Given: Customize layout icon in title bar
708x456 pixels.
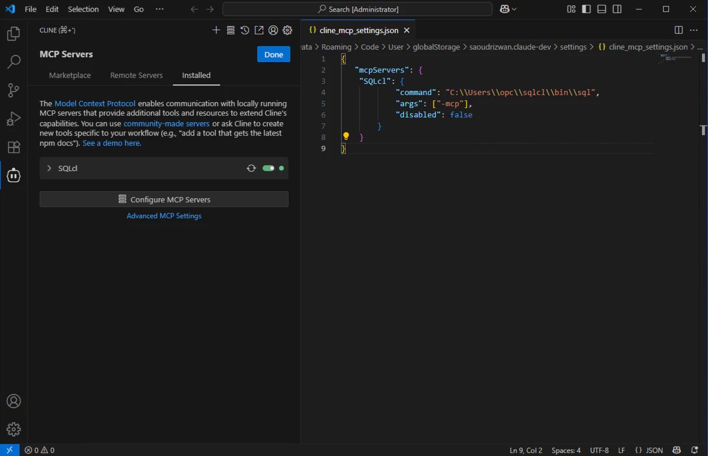Looking at the screenshot, I should tap(571, 9).
